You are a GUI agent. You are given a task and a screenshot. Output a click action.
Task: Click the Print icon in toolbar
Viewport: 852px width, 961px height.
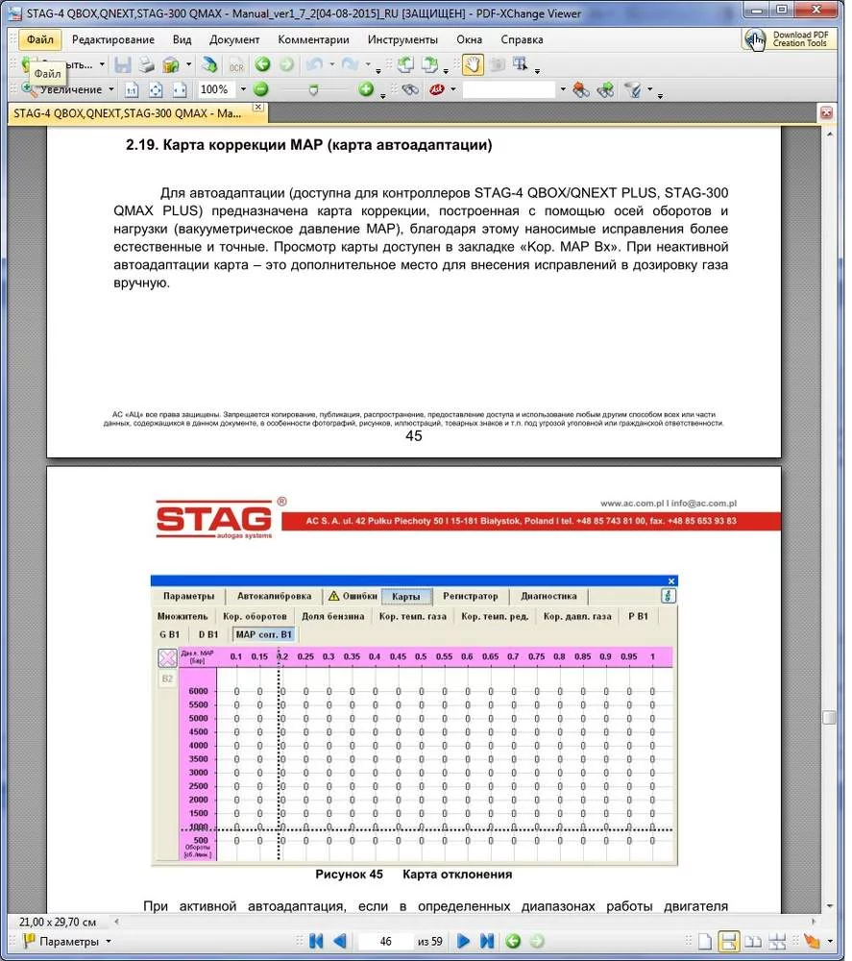click(146, 65)
